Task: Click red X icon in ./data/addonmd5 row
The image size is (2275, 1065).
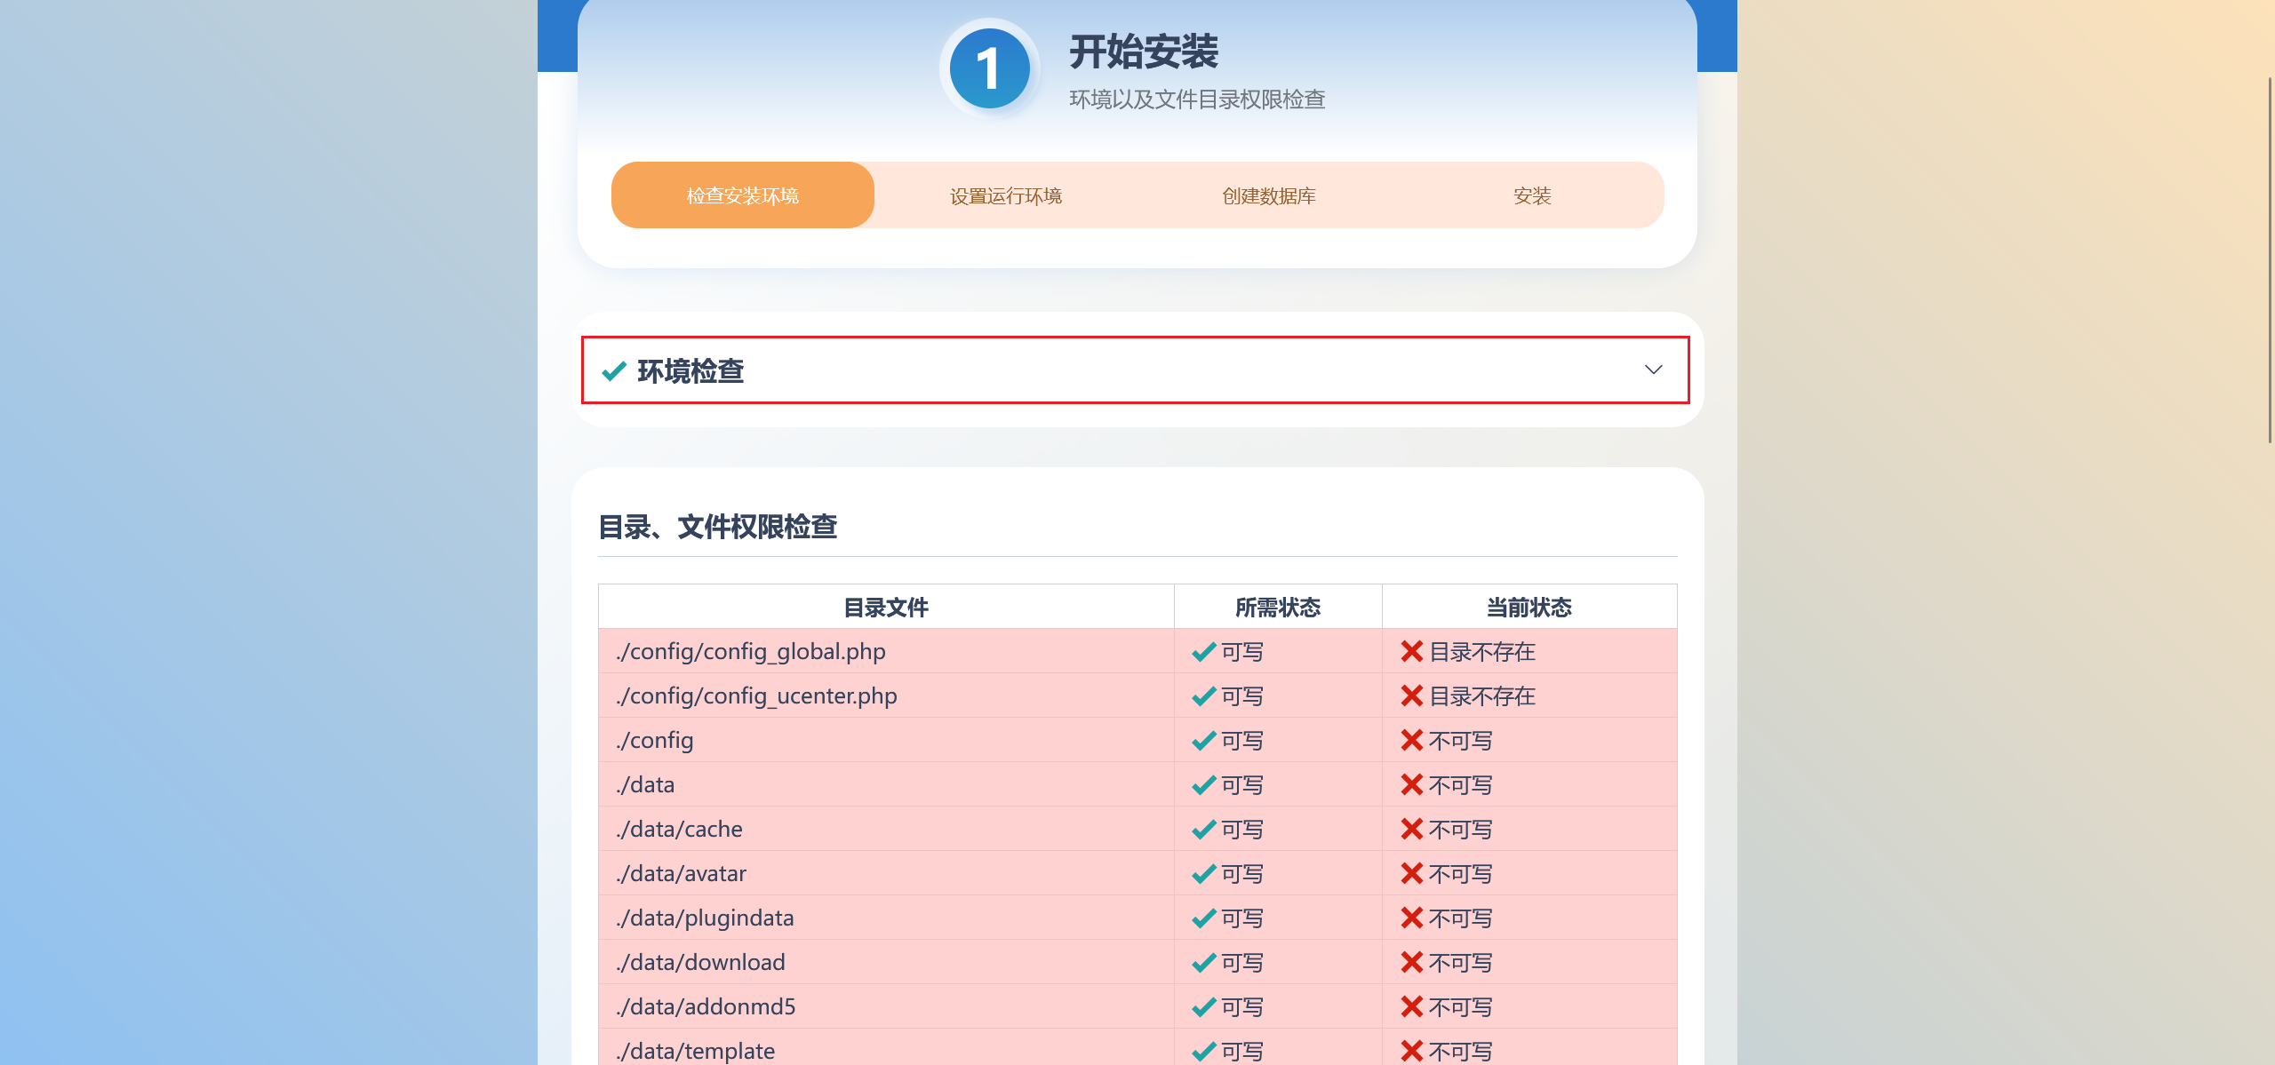Action: tap(1411, 1007)
